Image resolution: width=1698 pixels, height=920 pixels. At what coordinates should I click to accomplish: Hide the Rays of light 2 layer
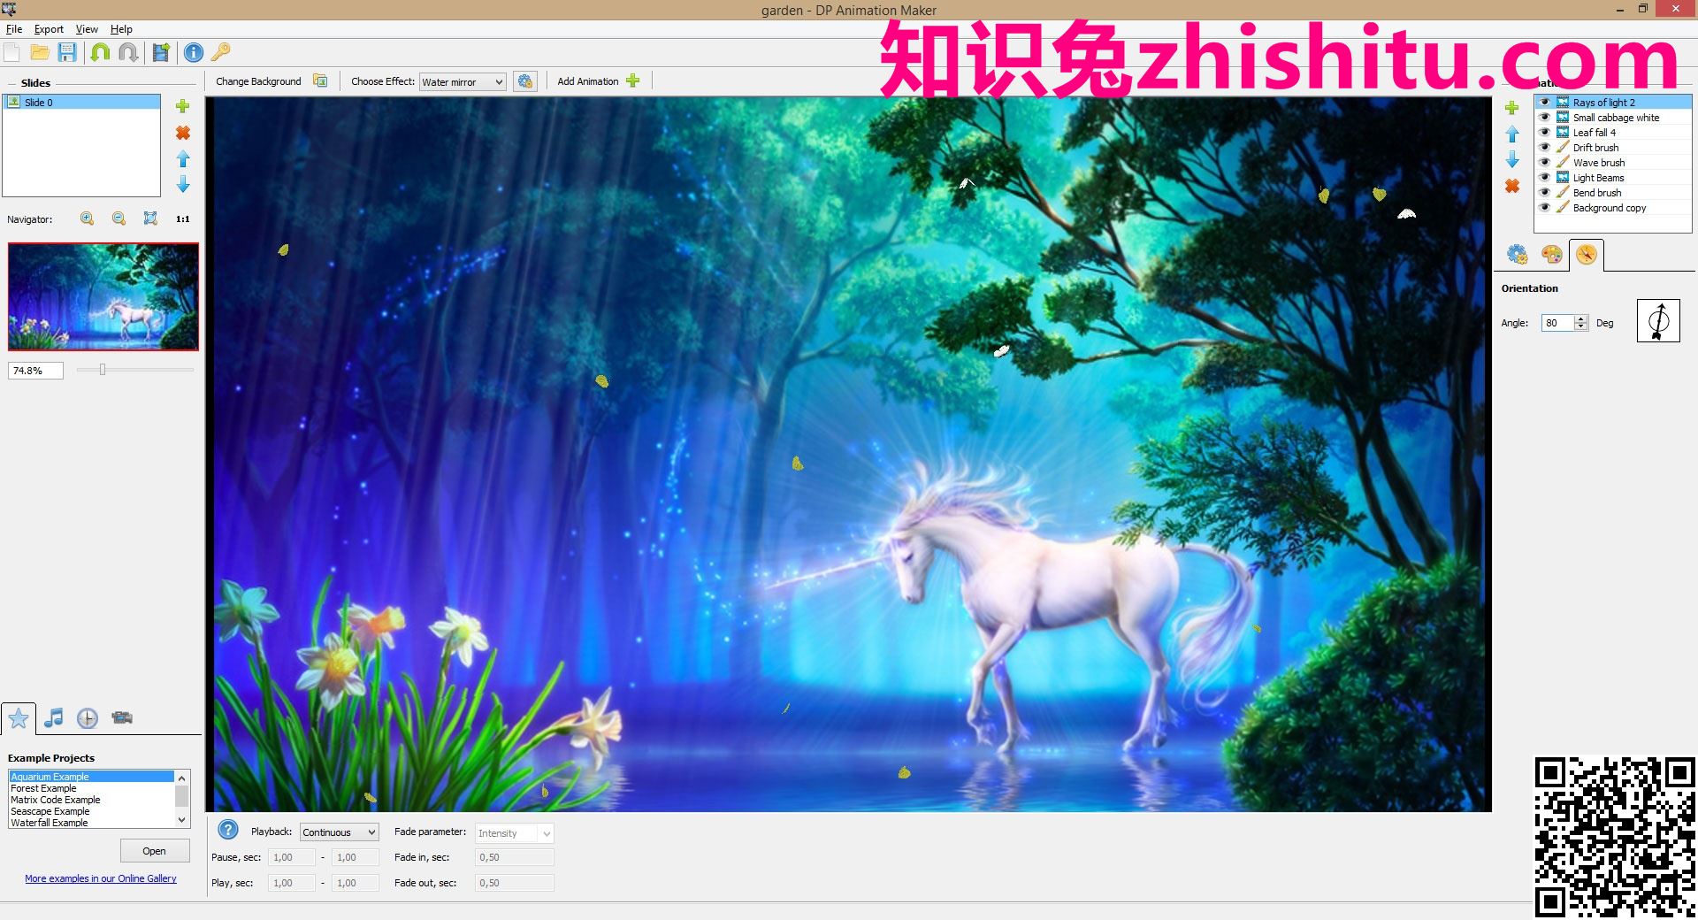pos(1544,103)
